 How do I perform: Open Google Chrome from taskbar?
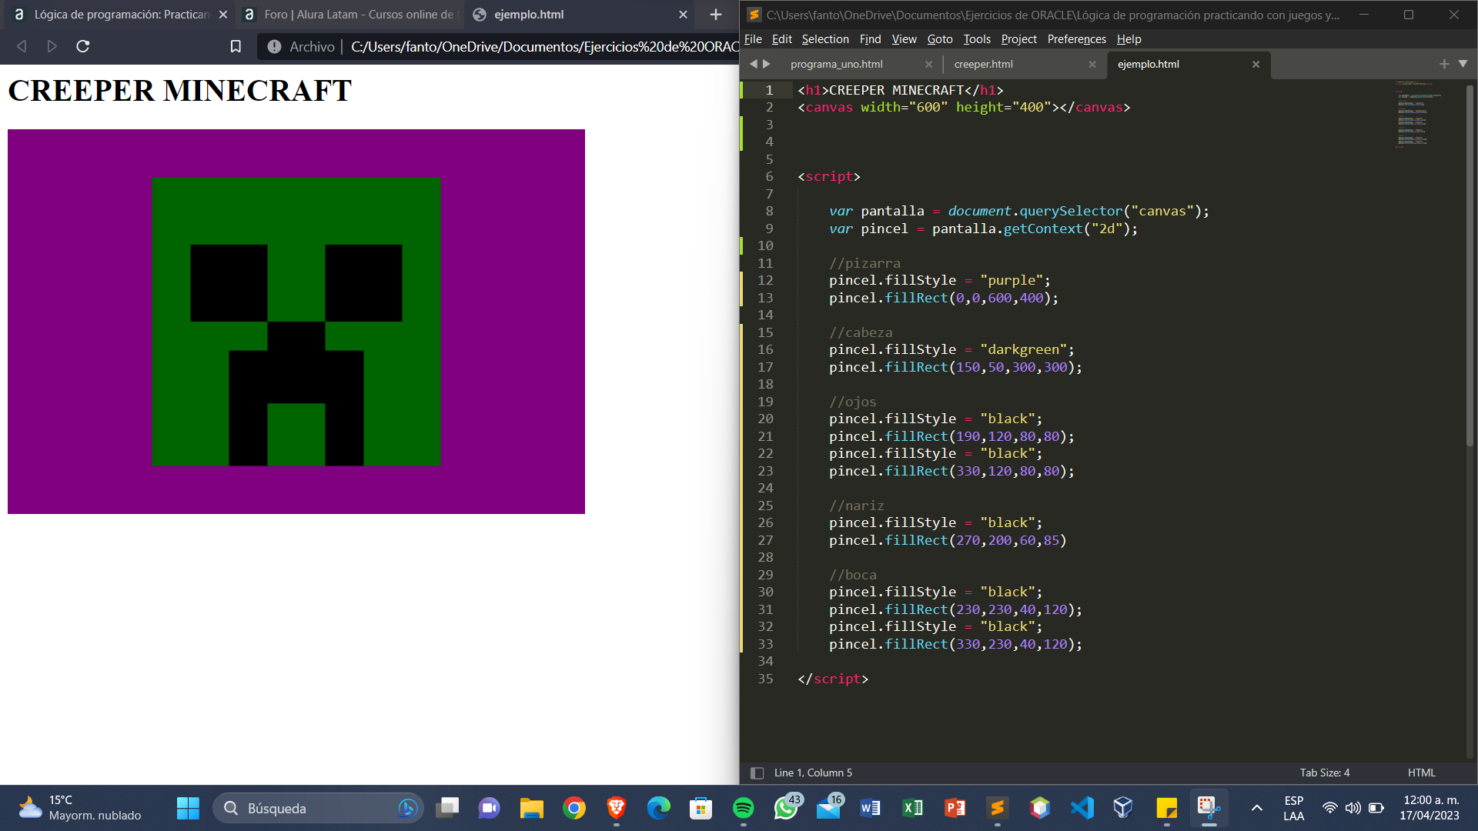point(573,808)
